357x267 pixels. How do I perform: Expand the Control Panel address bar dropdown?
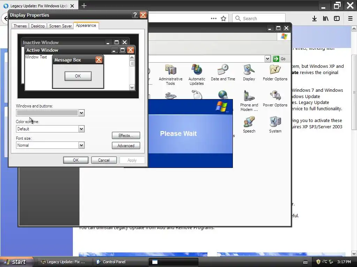click(x=267, y=59)
